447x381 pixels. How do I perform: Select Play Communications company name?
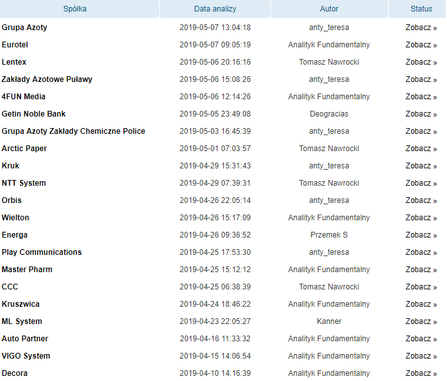click(42, 252)
